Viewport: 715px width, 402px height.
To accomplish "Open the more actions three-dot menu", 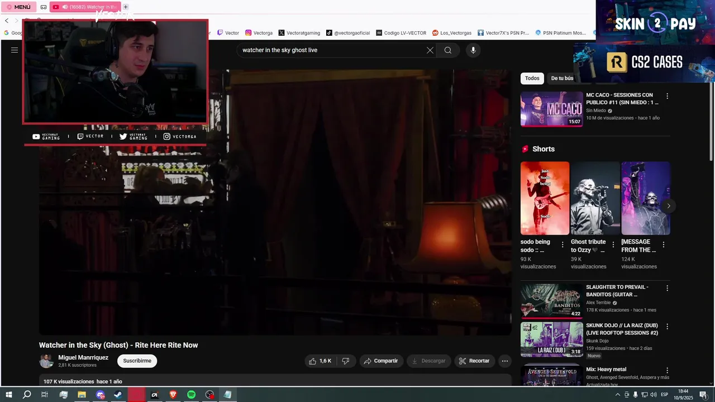I will coord(505,361).
